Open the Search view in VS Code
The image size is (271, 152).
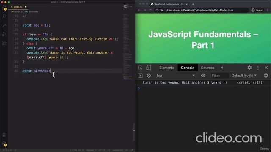pyautogui.click(x=4, y=16)
